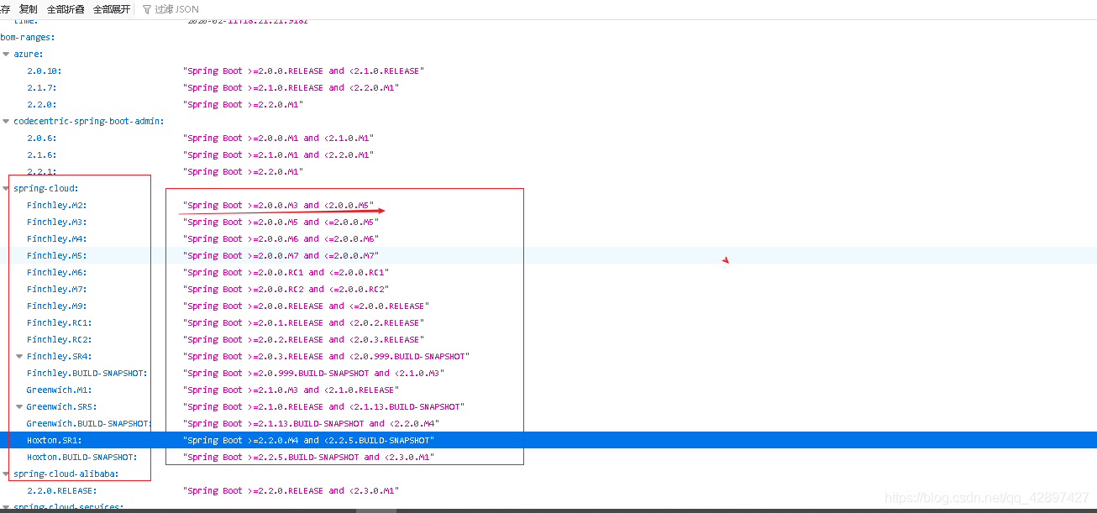Select the Finchley.BUILD-SNAPSHOT key
1097x513 pixels.
coord(87,373)
